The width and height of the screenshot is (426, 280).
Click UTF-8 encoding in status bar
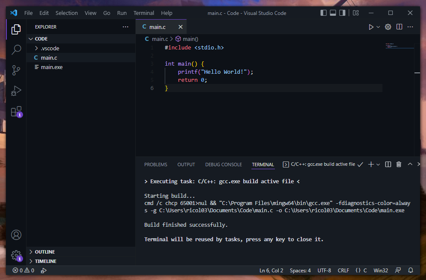pyautogui.click(x=324, y=271)
